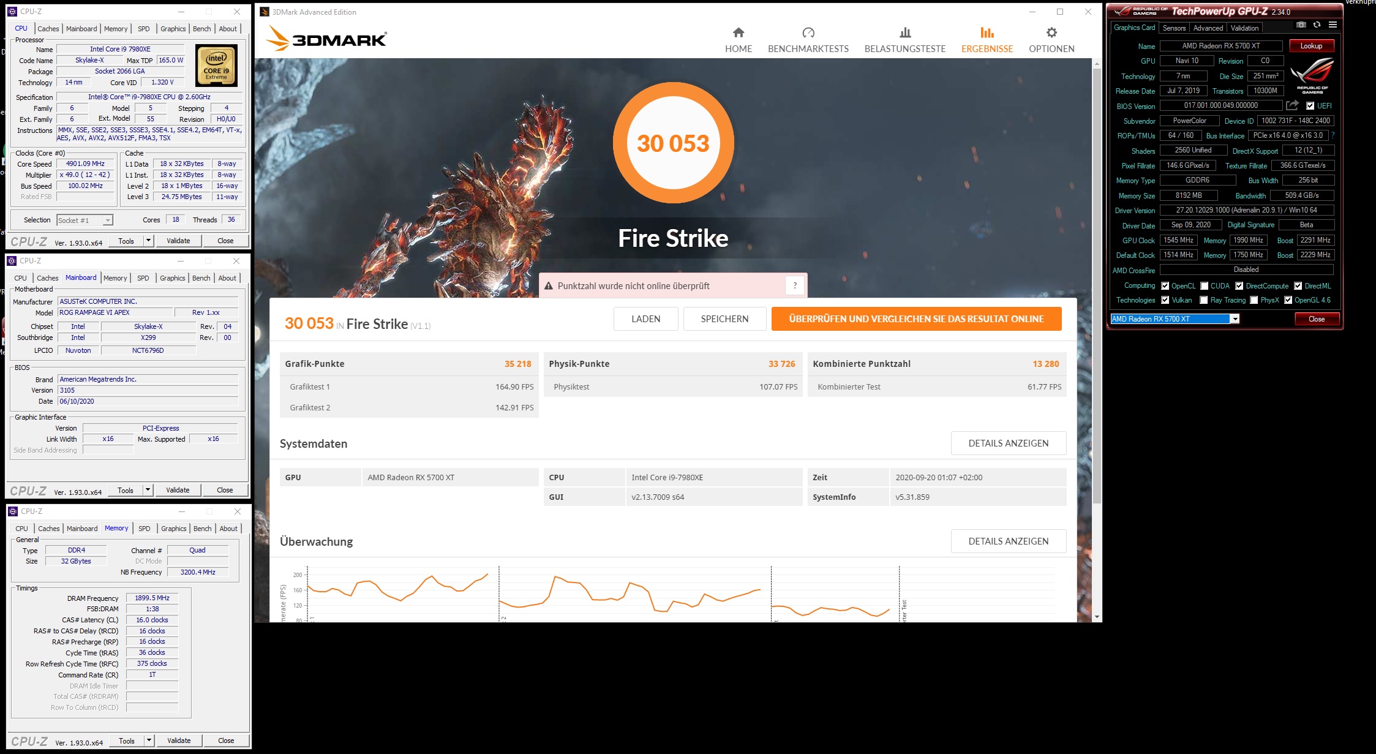This screenshot has width=1376, height=754.
Task: Click the SPEICHERN button
Action: (x=724, y=319)
